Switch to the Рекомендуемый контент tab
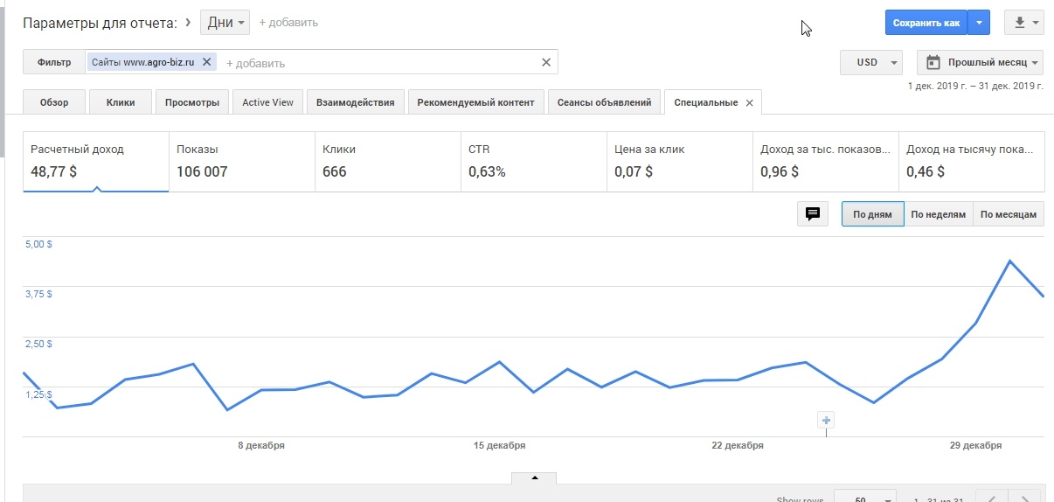The height and width of the screenshot is (502, 1054). point(475,102)
